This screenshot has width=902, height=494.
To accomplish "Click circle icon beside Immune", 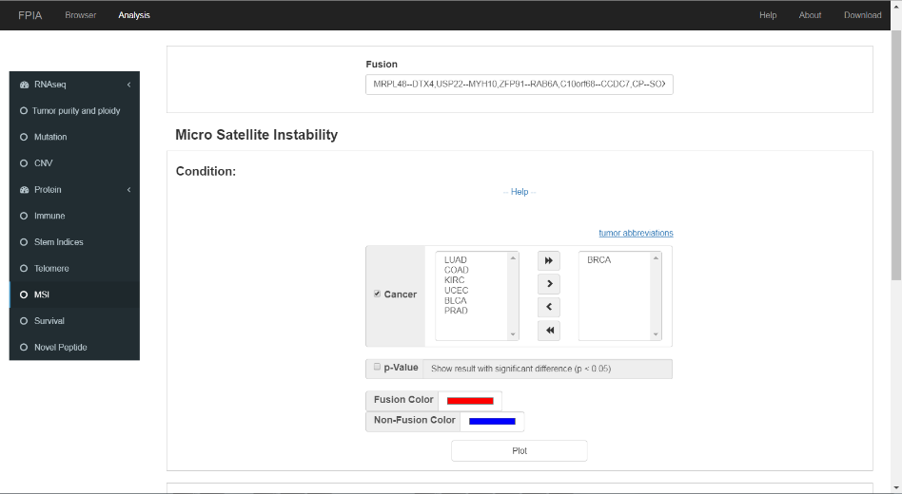I will click(24, 216).
